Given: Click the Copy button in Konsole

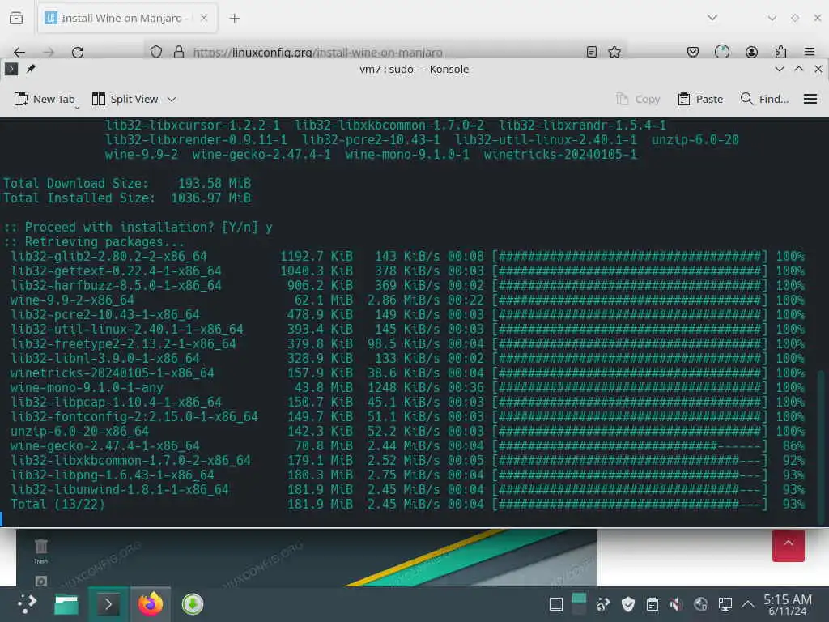Looking at the screenshot, I should pyautogui.click(x=638, y=99).
